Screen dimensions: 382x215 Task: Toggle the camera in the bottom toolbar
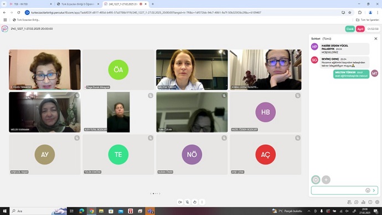[x=180, y=202]
